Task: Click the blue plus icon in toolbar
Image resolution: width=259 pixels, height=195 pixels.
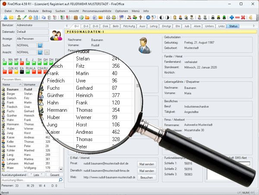Action: coord(232,17)
